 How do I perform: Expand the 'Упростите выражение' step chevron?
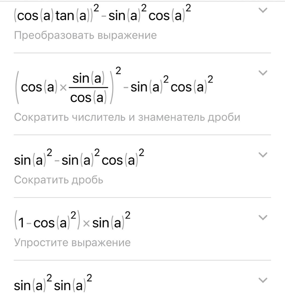[x=263, y=217]
